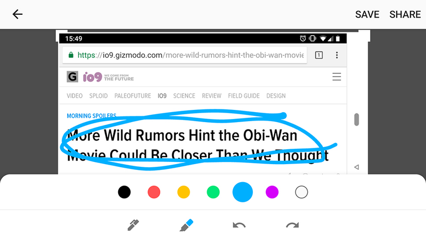Select the large blue color swatch
426x239 pixels.
pyautogui.click(x=243, y=192)
